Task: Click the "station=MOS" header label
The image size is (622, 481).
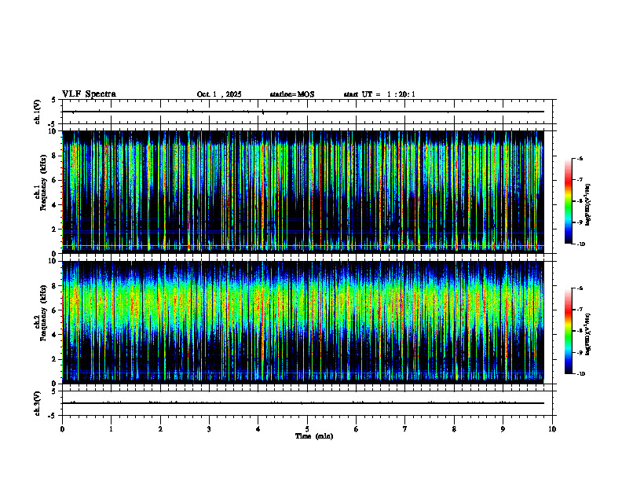Action: (292, 94)
